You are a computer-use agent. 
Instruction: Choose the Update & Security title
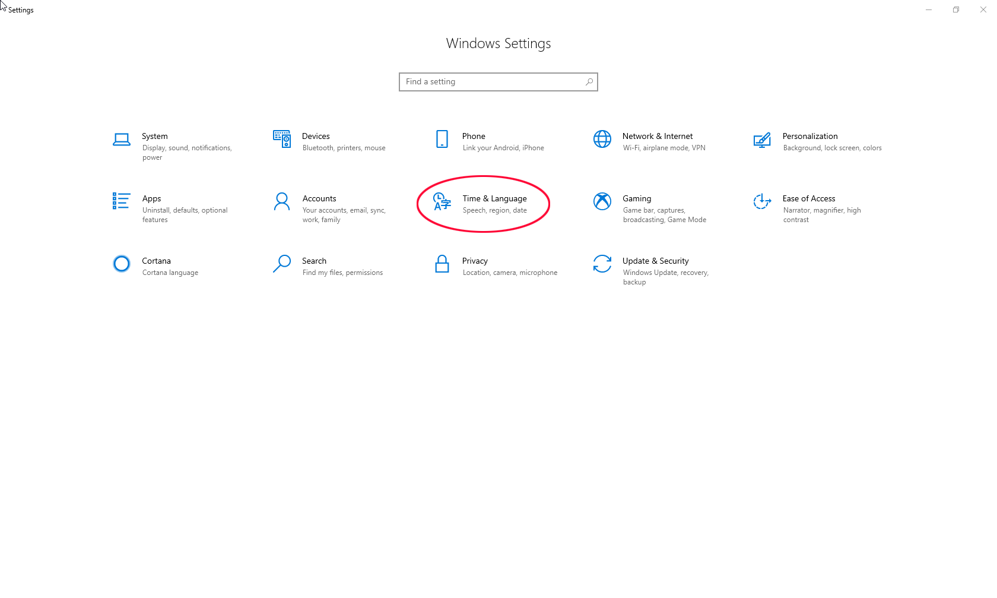click(x=656, y=261)
